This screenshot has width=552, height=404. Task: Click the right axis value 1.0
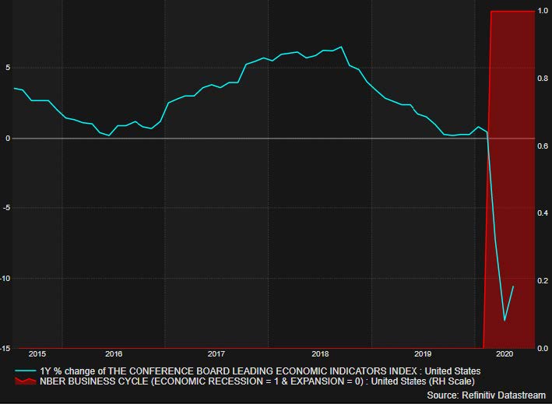pos(543,11)
